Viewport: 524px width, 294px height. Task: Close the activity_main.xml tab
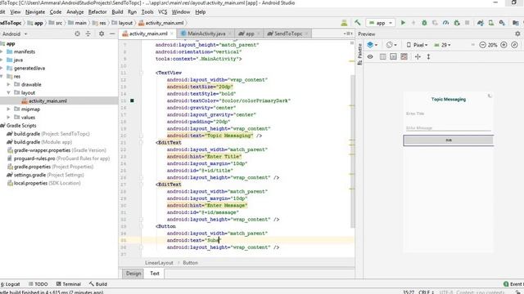[x=172, y=33]
